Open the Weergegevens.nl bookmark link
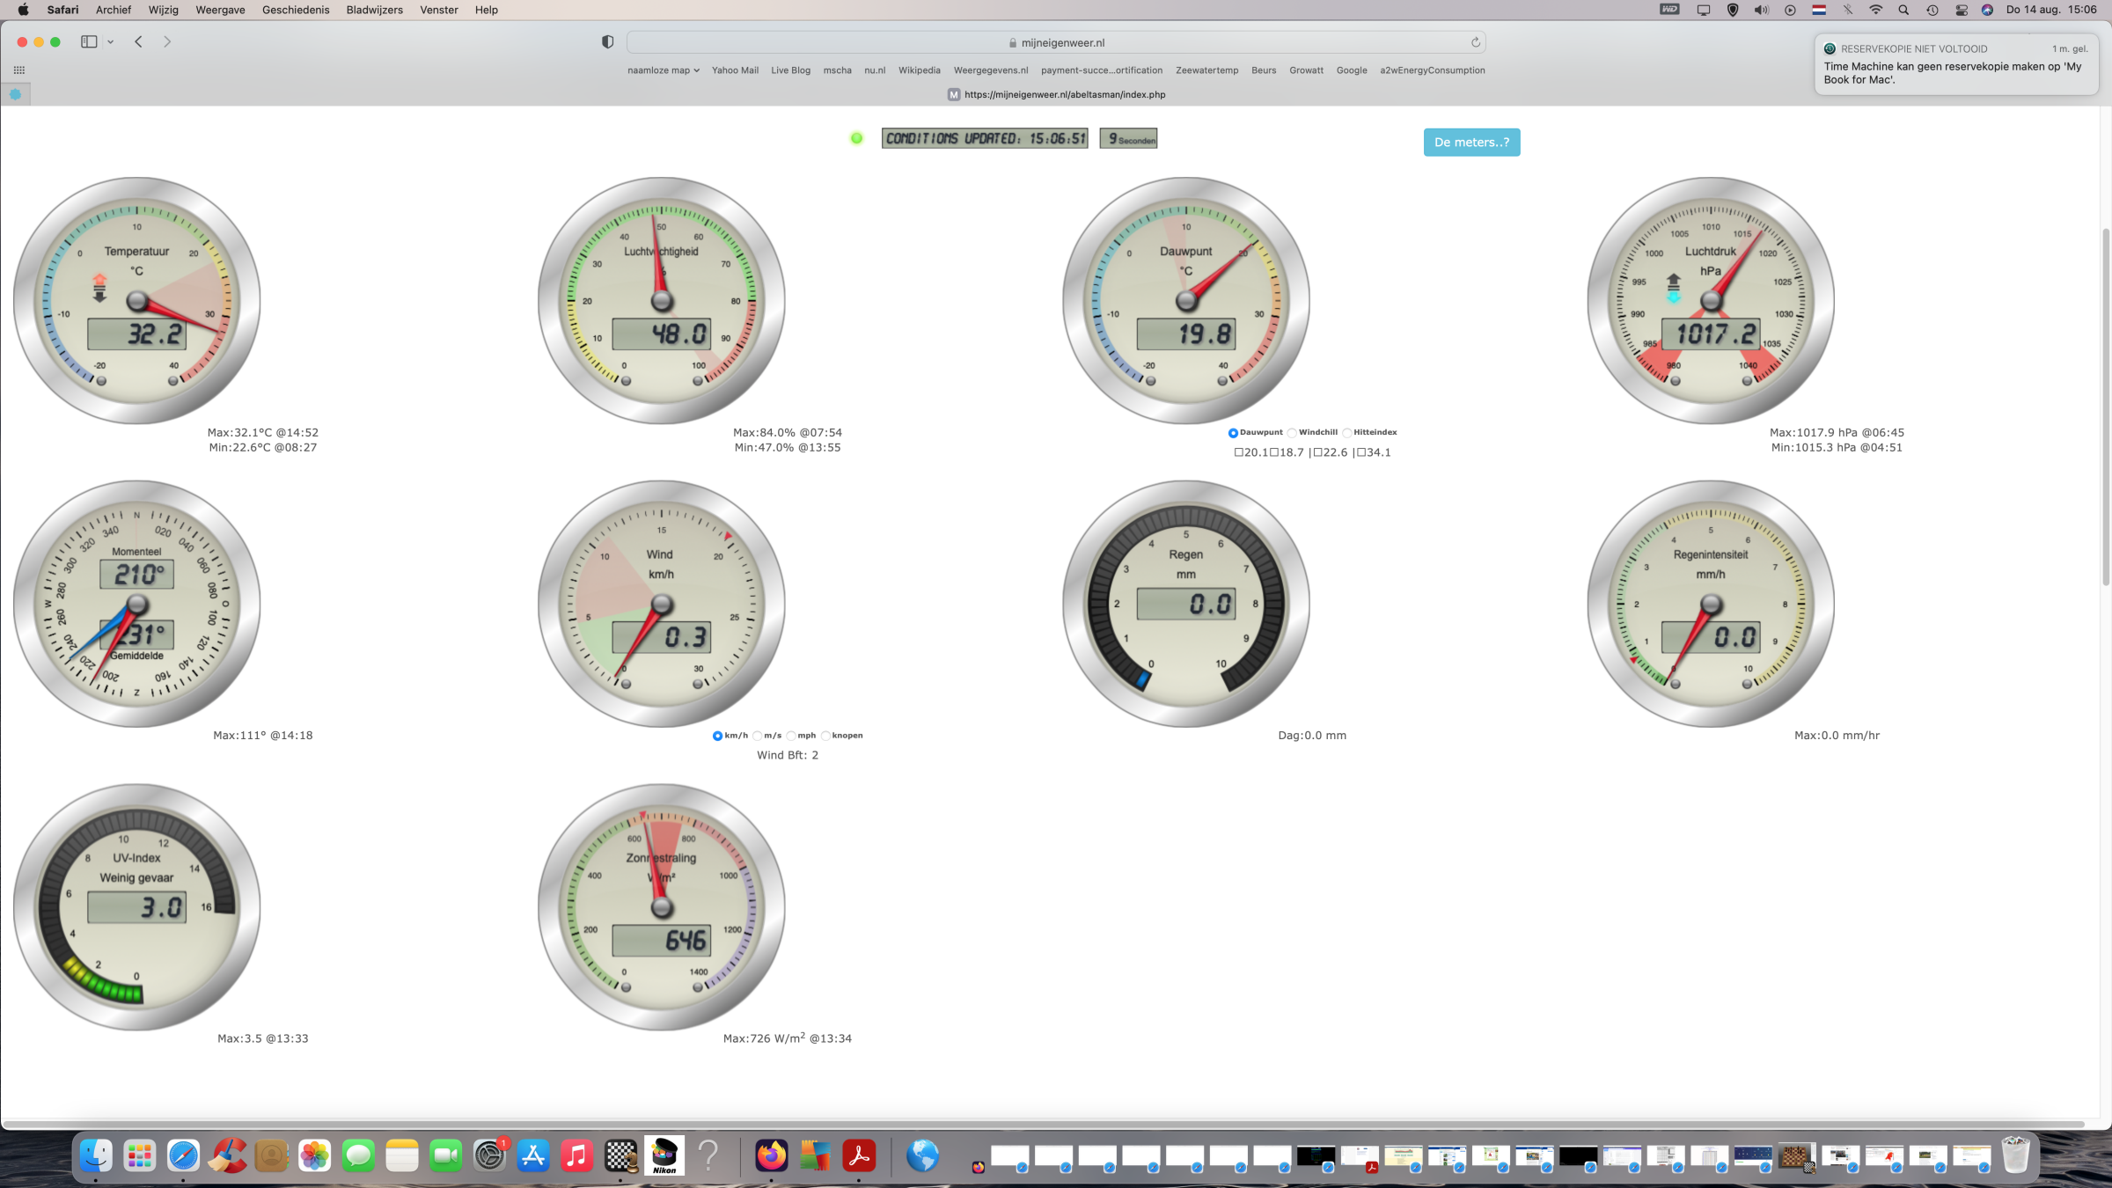 pos(990,70)
